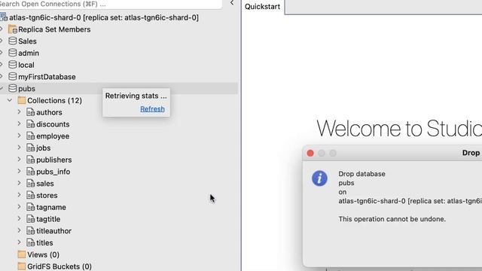Viewport: 482px width, 271px height.
Task: Click the publishers collection icon
Action: pos(30,160)
